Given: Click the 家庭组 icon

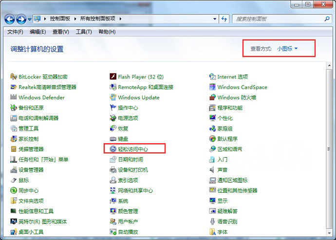Looking at the screenshot, I should [x=212, y=129].
